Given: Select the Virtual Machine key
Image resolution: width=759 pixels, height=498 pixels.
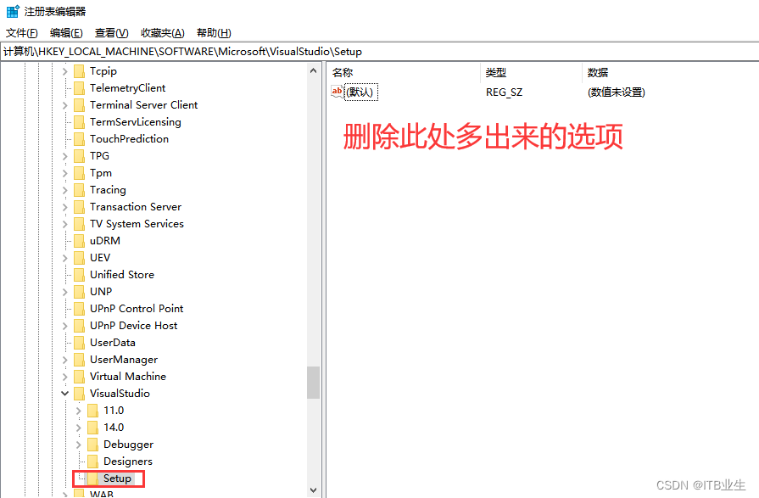Looking at the screenshot, I should point(128,377).
